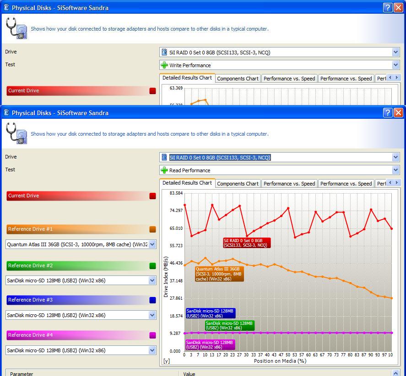The height and width of the screenshot is (376, 406).
Task: Open the Quantum Atlas III reference drive dropdown
Action: tap(152, 244)
